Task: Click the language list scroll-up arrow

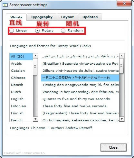Action: click(x=35, y=56)
